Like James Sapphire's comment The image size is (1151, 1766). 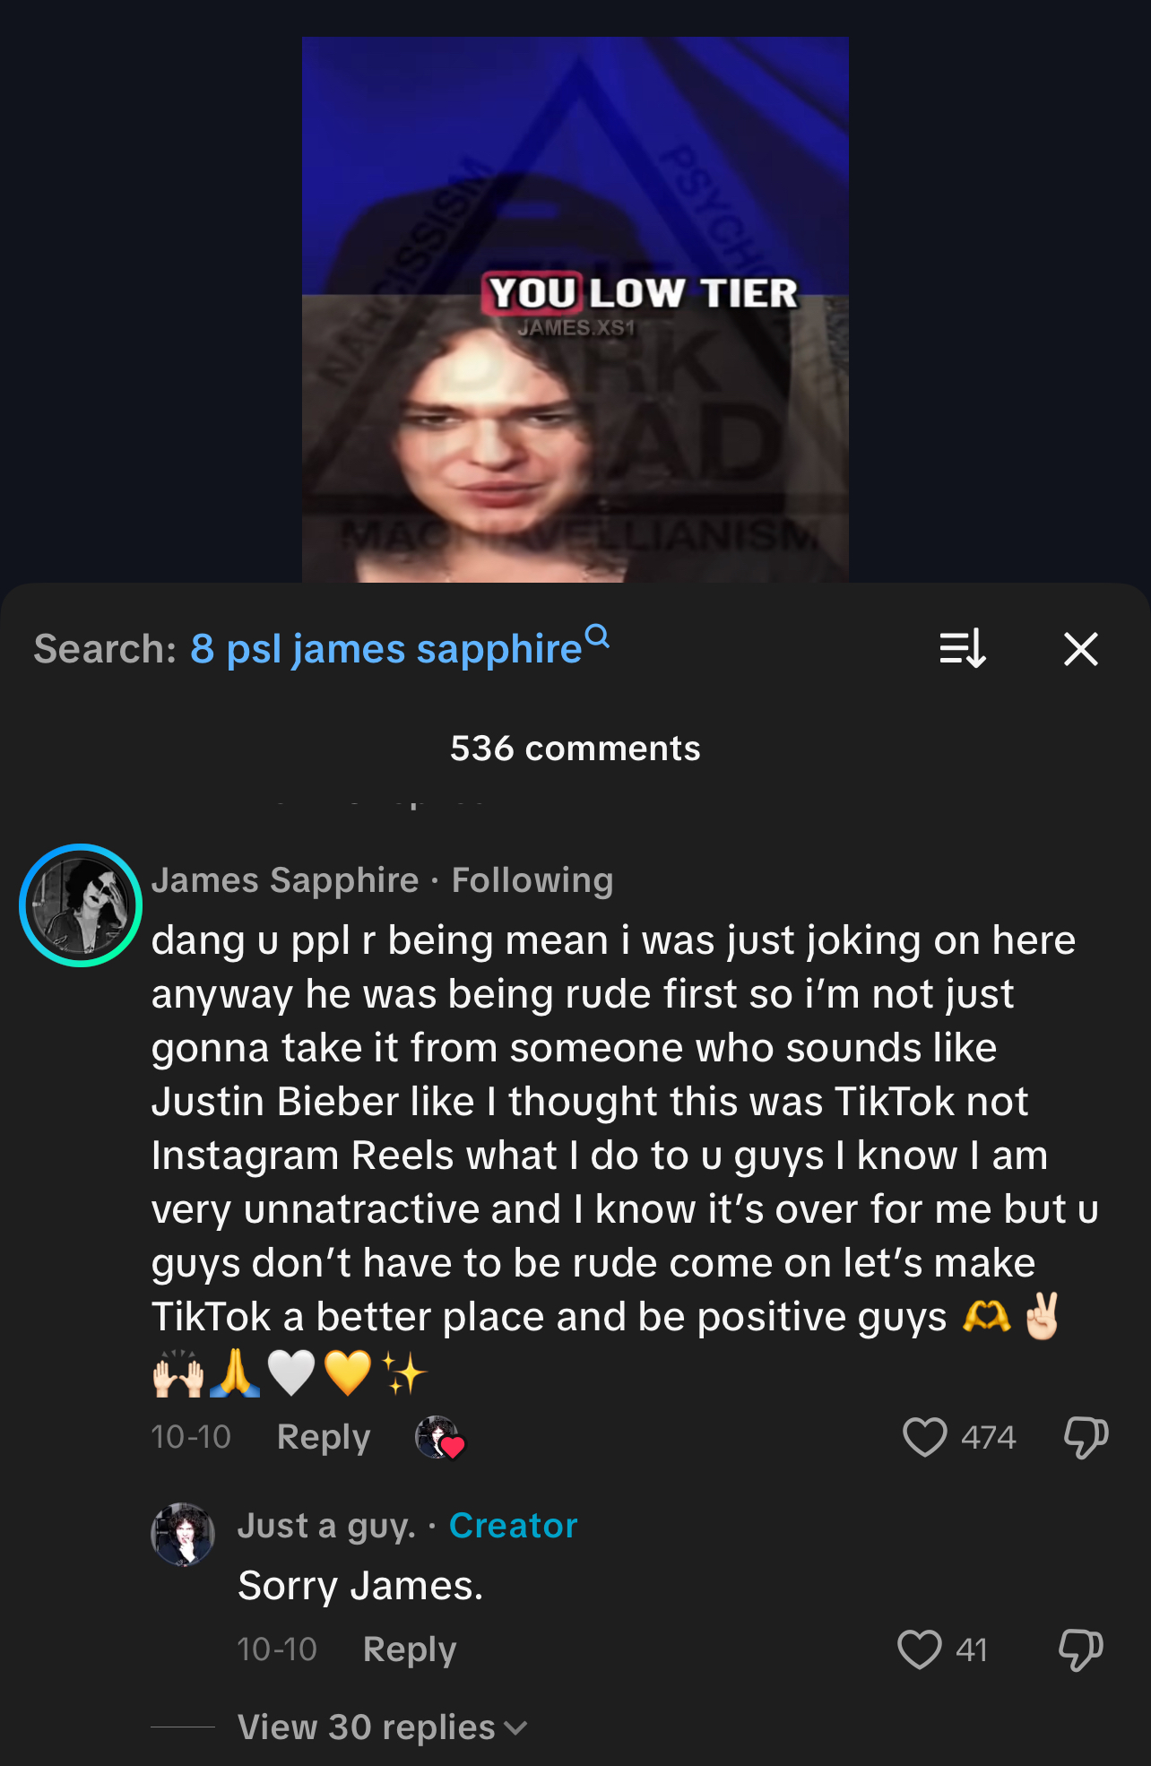point(924,1437)
